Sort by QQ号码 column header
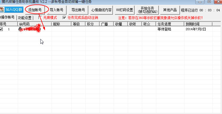Viewport: 222px width, 114px height. point(35,24)
